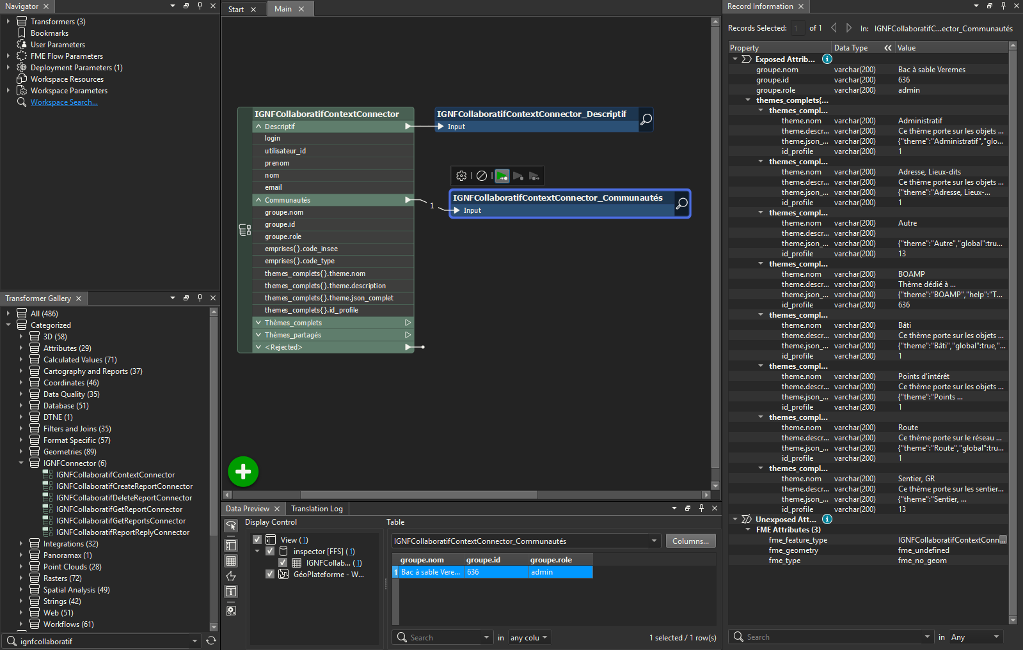Toggle the table view icon in Data Preview
This screenshot has width=1023, height=650.
[231, 561]
